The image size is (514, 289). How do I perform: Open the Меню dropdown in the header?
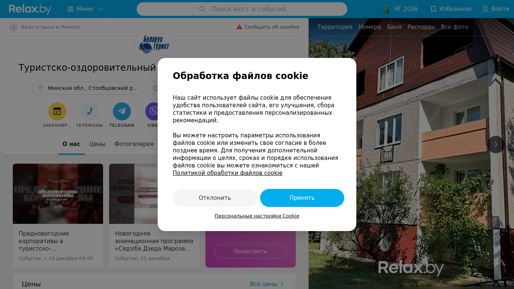(85, 9)
